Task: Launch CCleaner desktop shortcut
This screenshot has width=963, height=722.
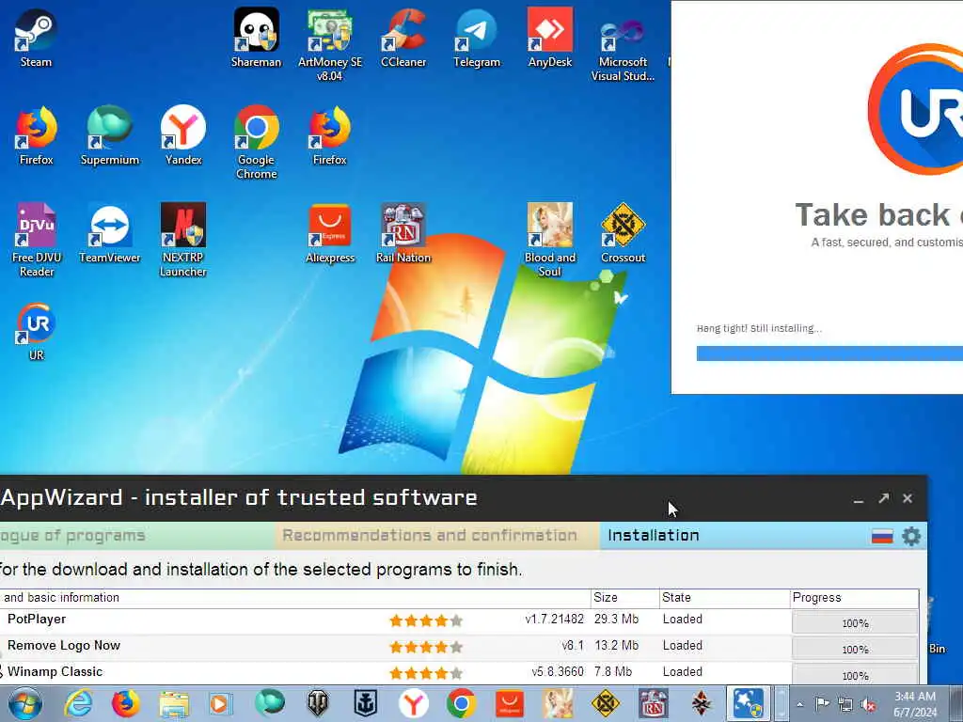Action: pyautogui.click(x=403, y=38)
